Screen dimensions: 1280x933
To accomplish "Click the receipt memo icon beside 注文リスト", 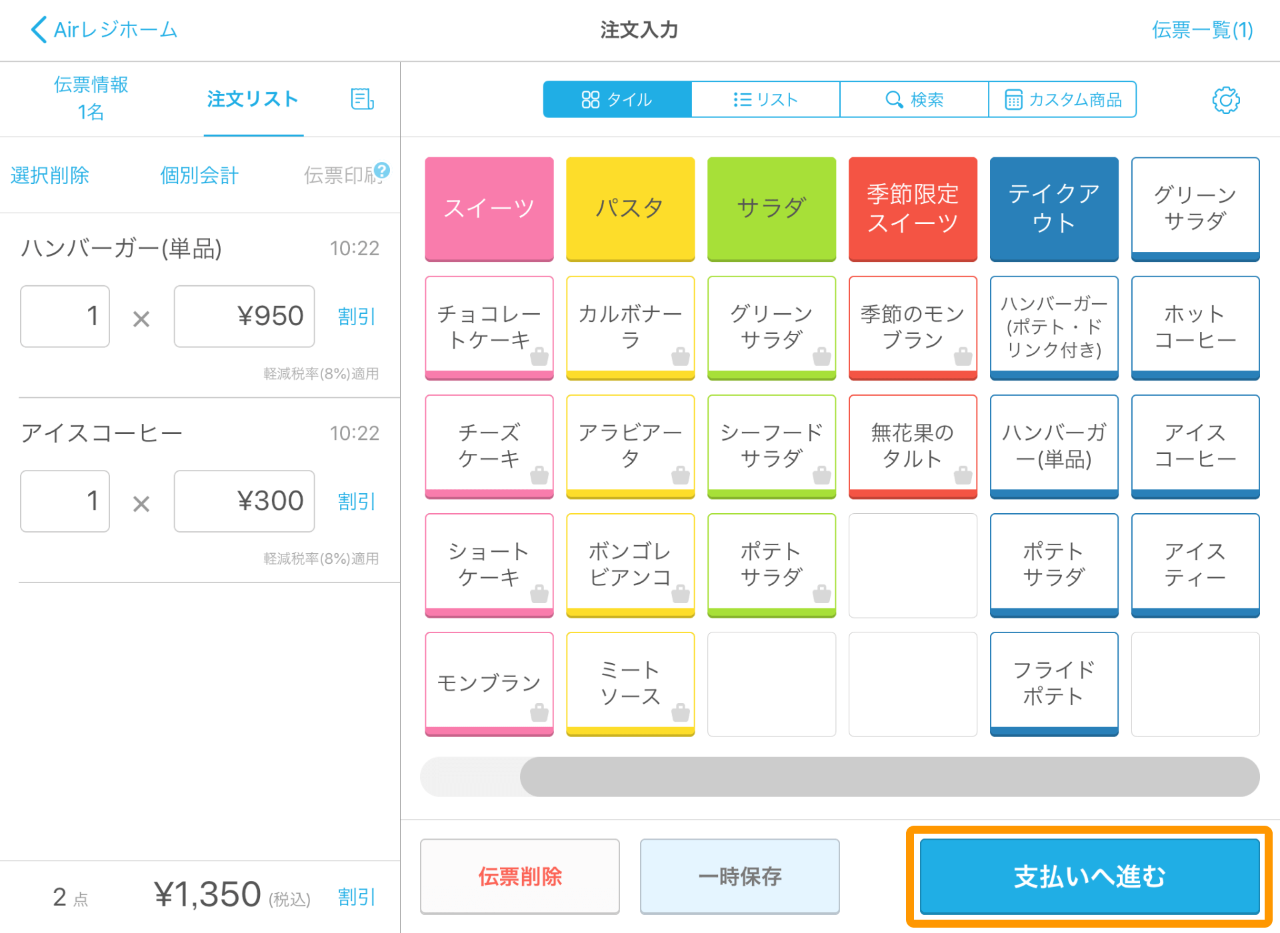I will coord(362,99).
